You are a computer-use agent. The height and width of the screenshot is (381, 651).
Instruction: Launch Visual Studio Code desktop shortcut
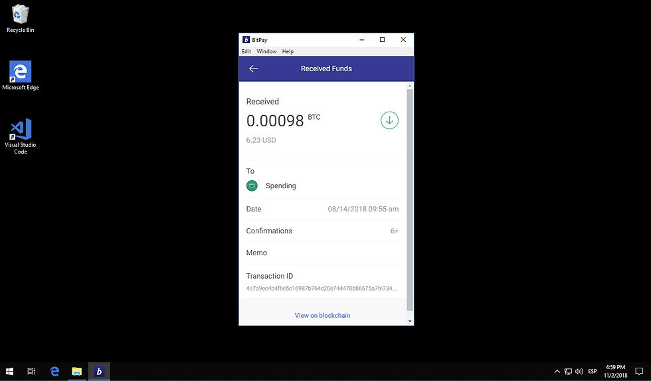[x=21, y=136]
